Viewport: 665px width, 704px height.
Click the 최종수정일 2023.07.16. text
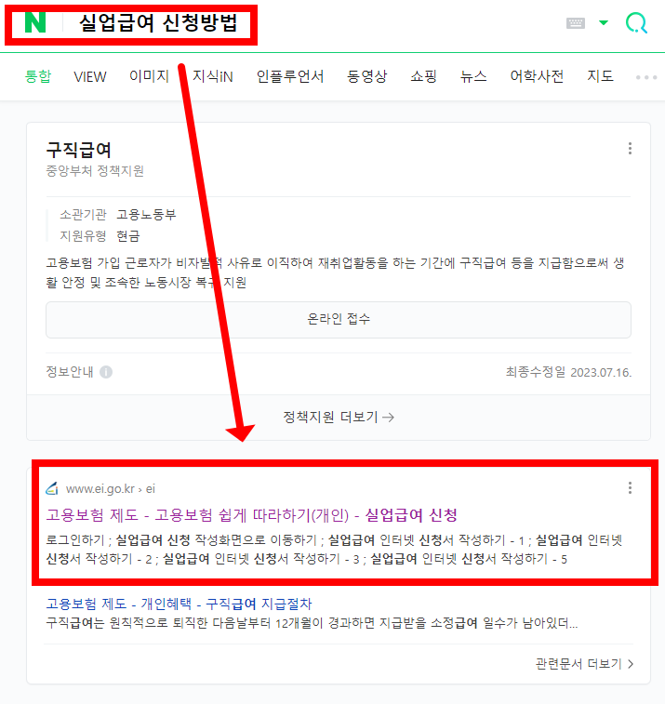(568, 372)
